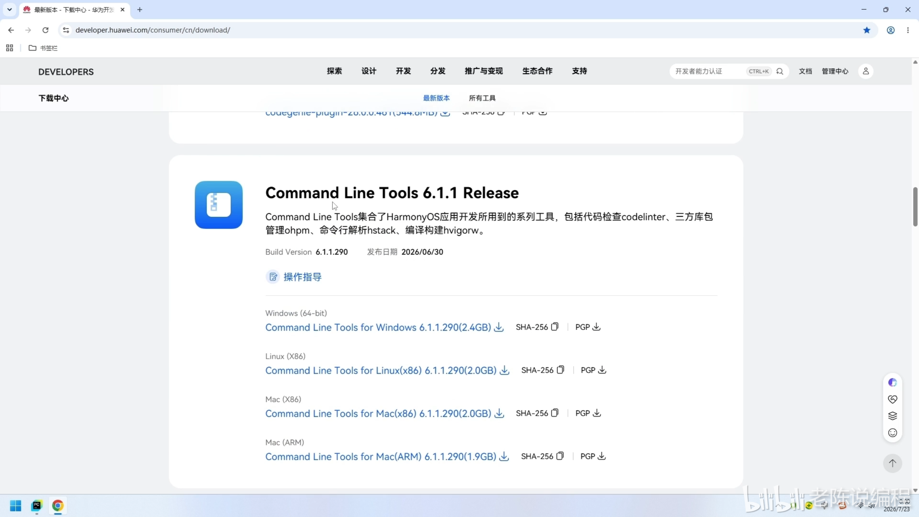
Task: Open the 推广与变现 navigation menu
Action: [x=484, y=71]
